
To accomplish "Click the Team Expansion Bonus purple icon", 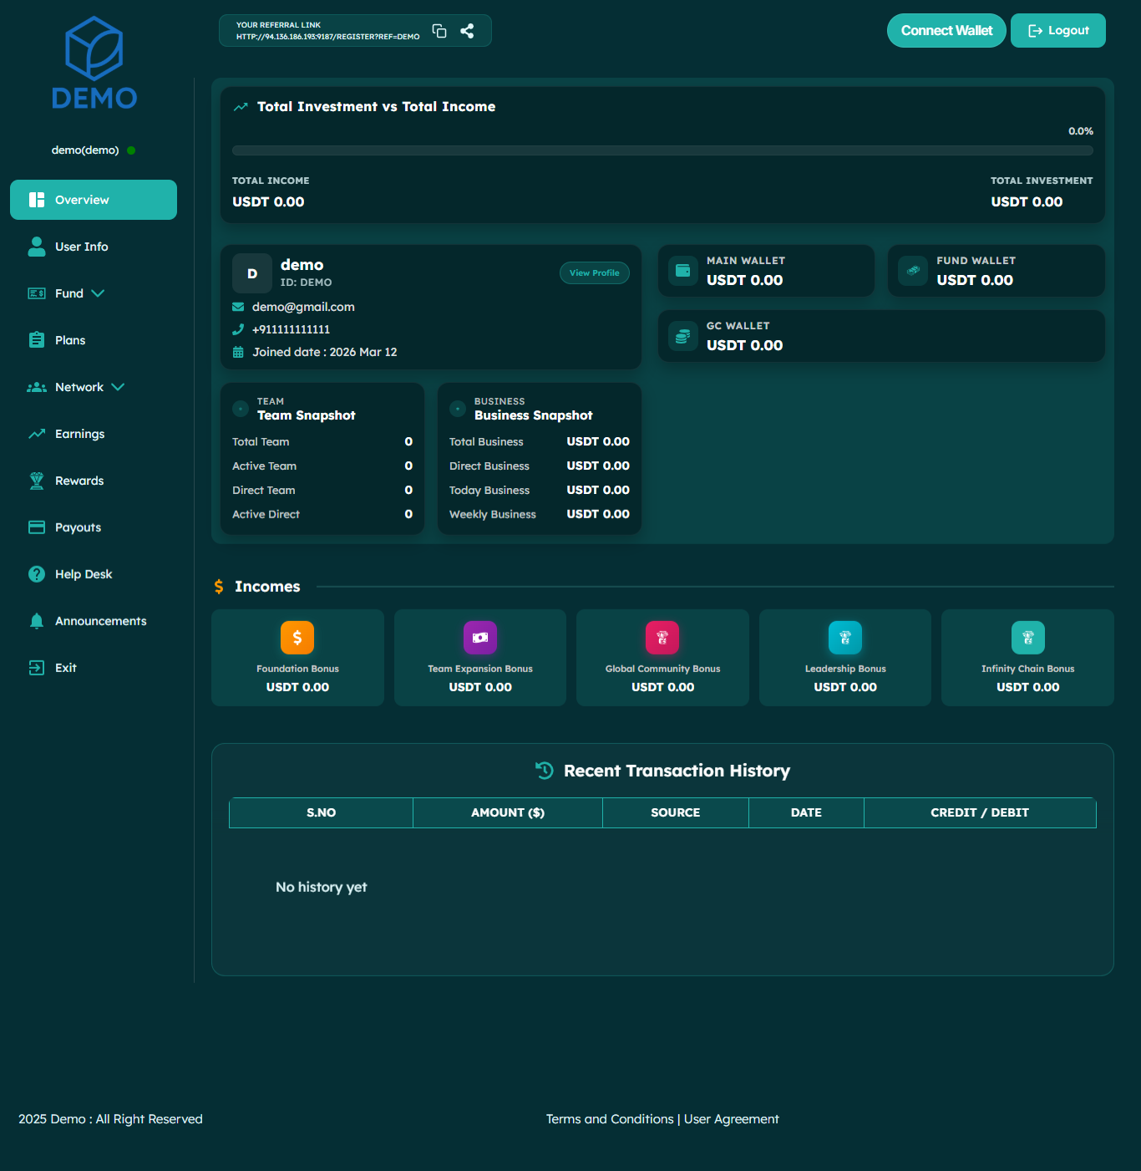I will pyautogui.click(x=480, y=638).
